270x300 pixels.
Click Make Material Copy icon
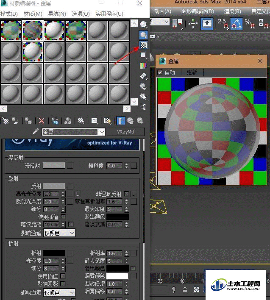(55, 121)
